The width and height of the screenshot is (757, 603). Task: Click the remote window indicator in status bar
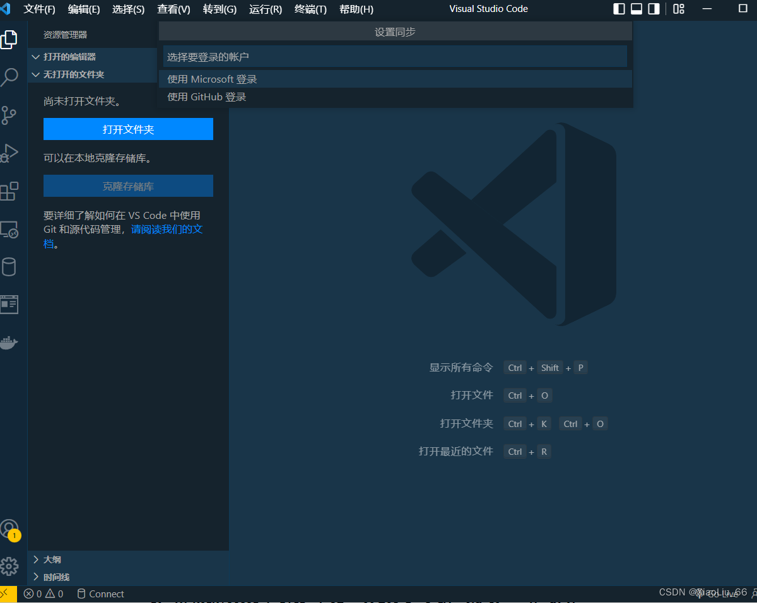(8, 594)
